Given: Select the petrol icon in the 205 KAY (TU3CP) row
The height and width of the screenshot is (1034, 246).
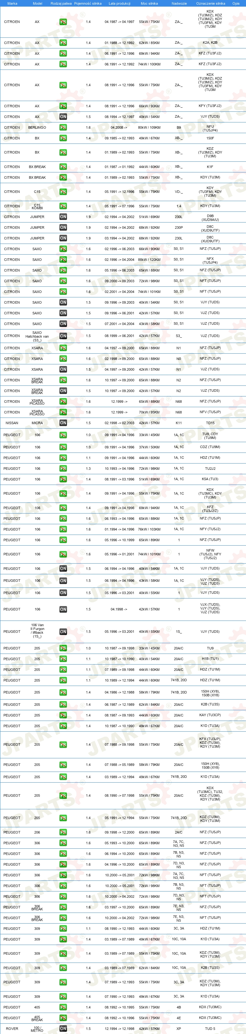Looking at the screenshot, I should [x=63, y=715].
